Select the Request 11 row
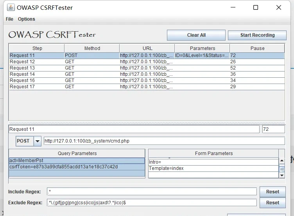This screenshot has height=216, width=294. pos(147,55)
